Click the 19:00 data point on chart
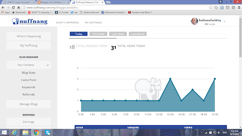 (215, 79)
